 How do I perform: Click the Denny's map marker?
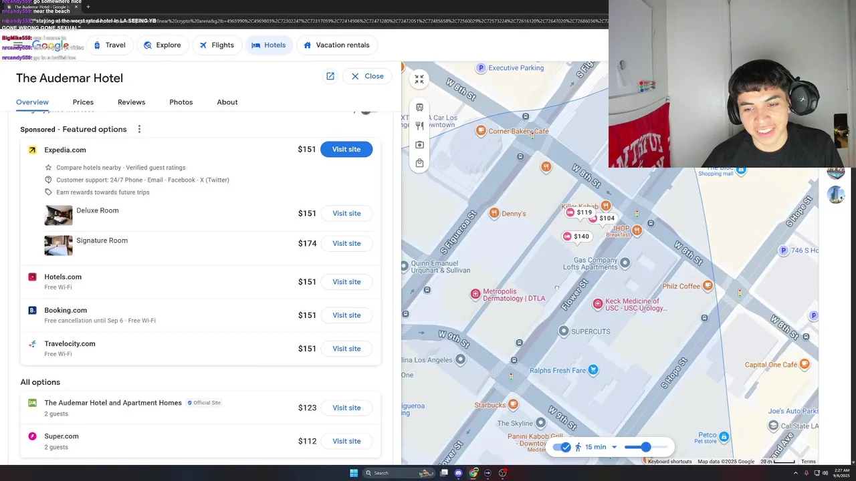pyautogui.click(x=494, y=213)
